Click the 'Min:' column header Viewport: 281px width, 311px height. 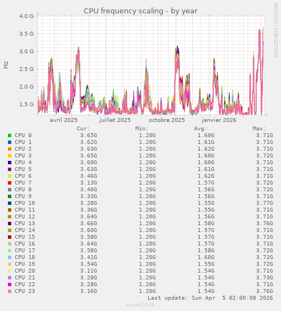[x=142, y=129]
